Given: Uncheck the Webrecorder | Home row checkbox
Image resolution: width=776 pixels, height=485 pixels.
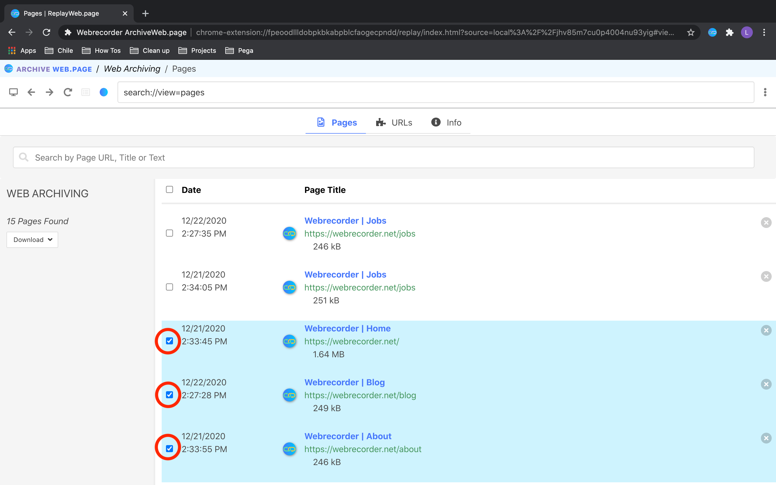Looking at the screenshot, I should [x=169, y=341].
